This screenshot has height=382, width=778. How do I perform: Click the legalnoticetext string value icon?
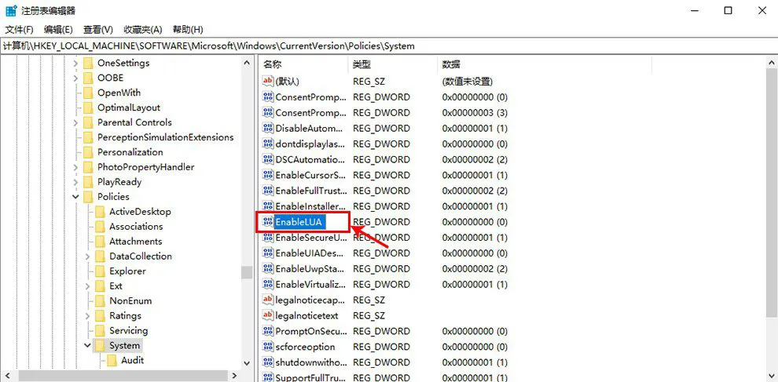(x=267, y=315)
